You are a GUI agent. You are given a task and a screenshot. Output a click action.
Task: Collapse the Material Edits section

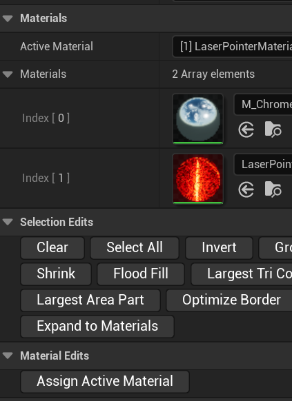tap(8, 356)
